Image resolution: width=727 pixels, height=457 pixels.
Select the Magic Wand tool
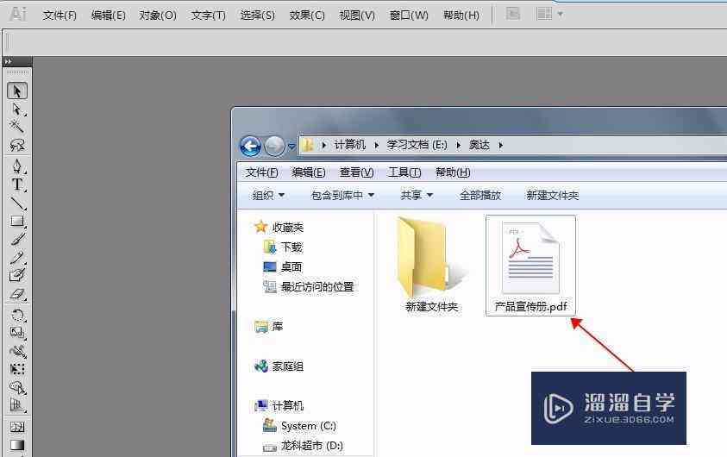click(17, 127)
